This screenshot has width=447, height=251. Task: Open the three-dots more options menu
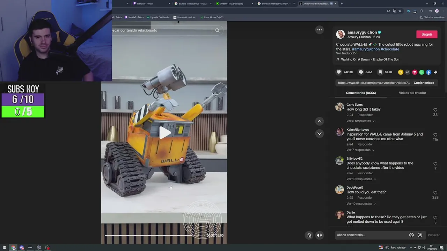point(319,30)
